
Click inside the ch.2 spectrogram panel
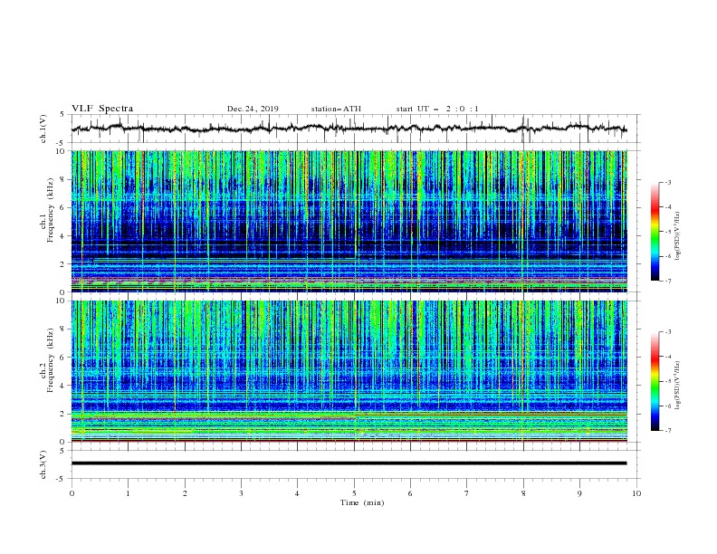click(349, 371)
